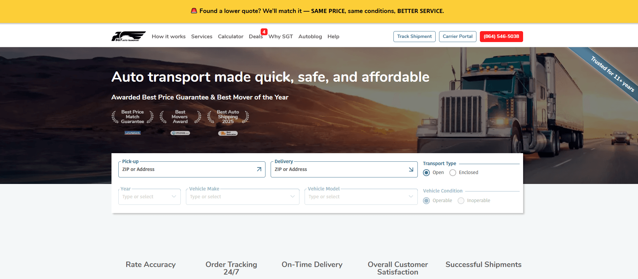Select Enclosed transport type
The image size is (638, 279).
pyautogui.click(x=453, y=173)
